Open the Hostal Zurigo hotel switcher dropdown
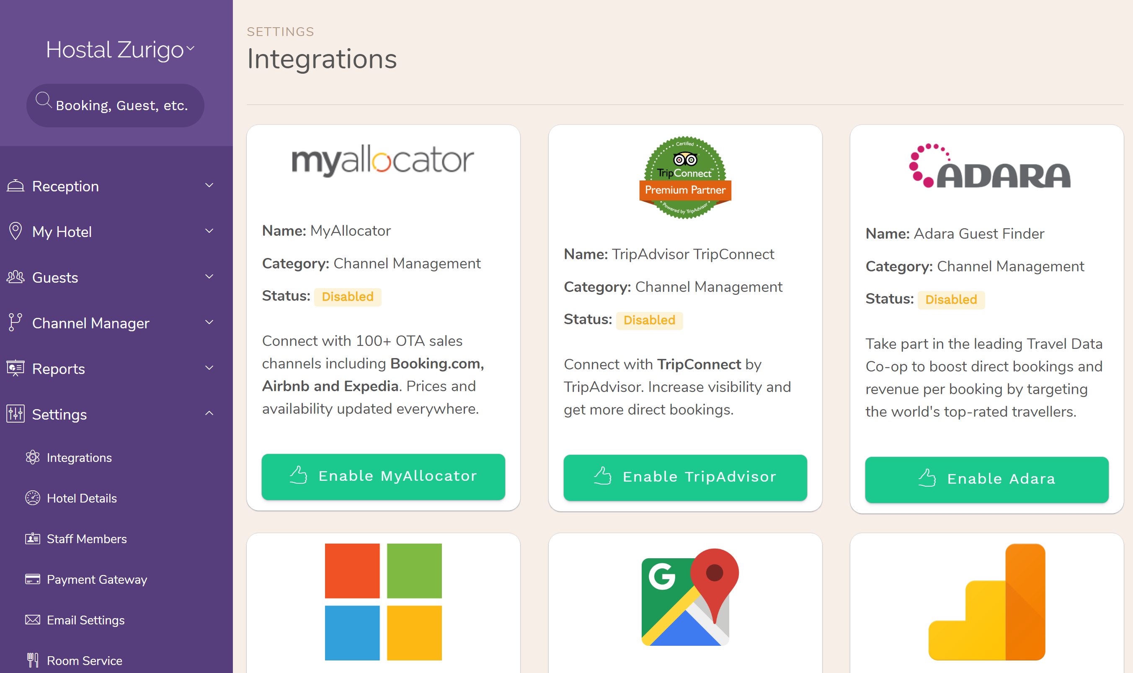 tap(120, 49)
